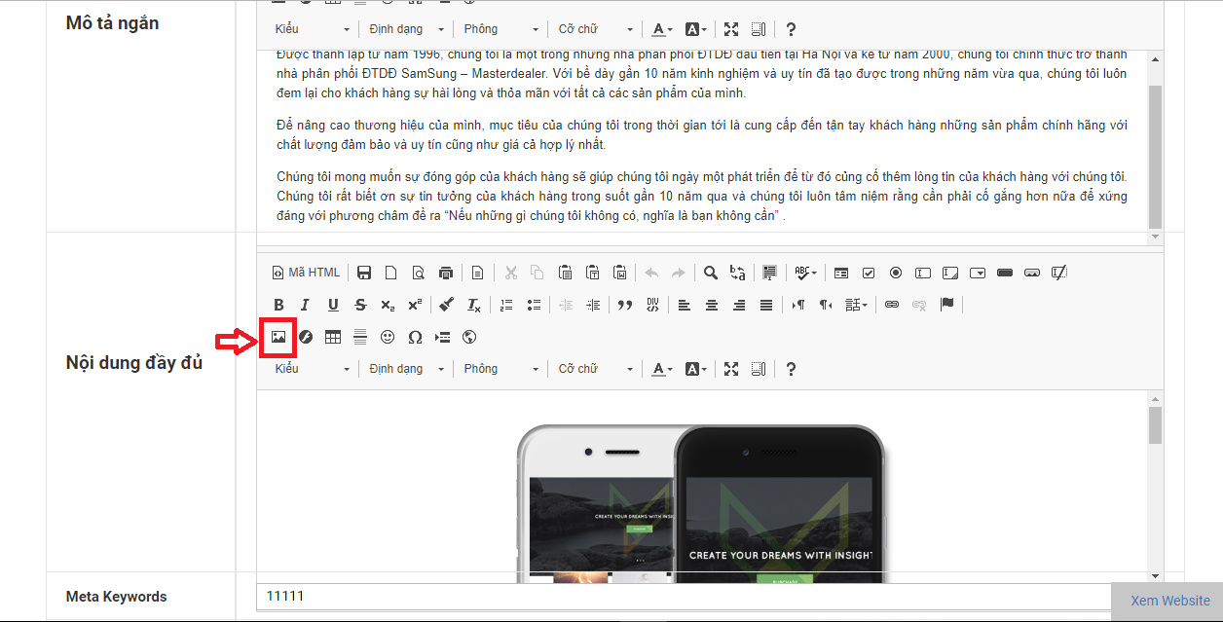Open the Smiley emoticon picker
The image size is (1223, 622).
pyautogui.click(x=388, y=337)
